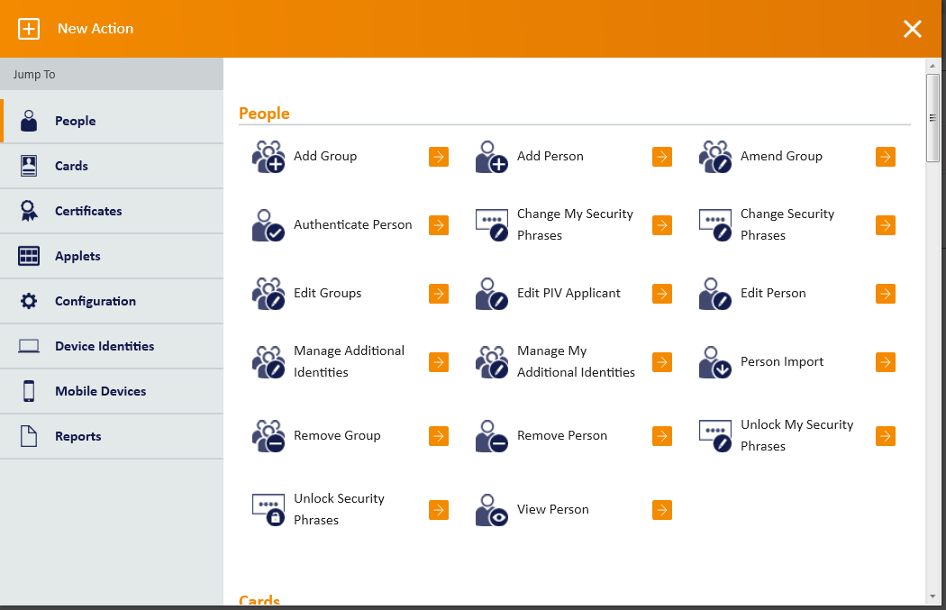This screenshot has width=946, height=610.
Task: Close the New Action dialog
Action: click(913, 29)
